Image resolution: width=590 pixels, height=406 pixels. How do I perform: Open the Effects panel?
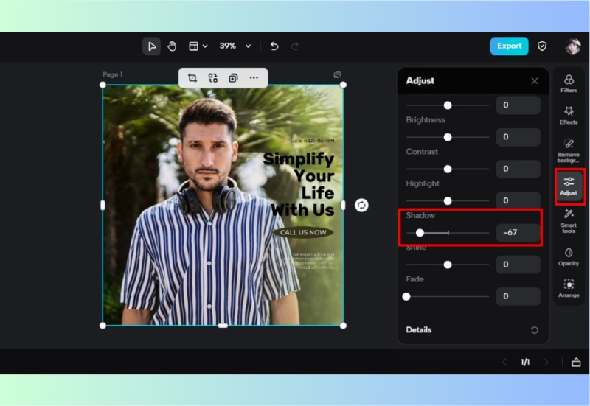[x=569, y=115]
